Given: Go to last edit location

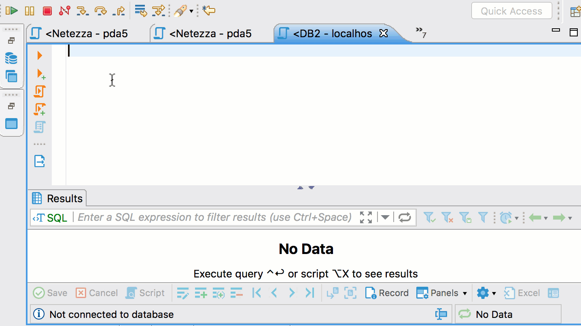Looking at the screenshot, I should (x=209, y=11).
